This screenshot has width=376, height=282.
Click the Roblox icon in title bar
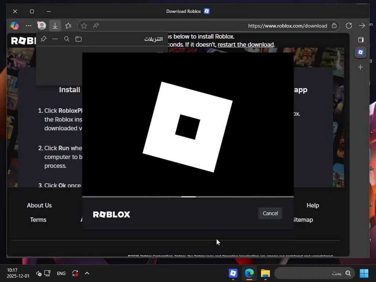207,11
